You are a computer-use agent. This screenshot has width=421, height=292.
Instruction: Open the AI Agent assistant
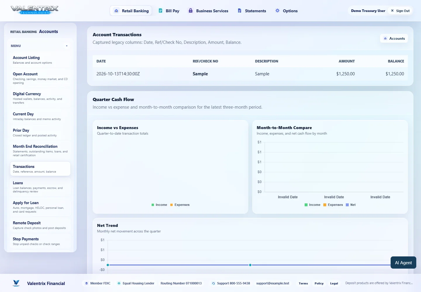(x=403, y=263)
